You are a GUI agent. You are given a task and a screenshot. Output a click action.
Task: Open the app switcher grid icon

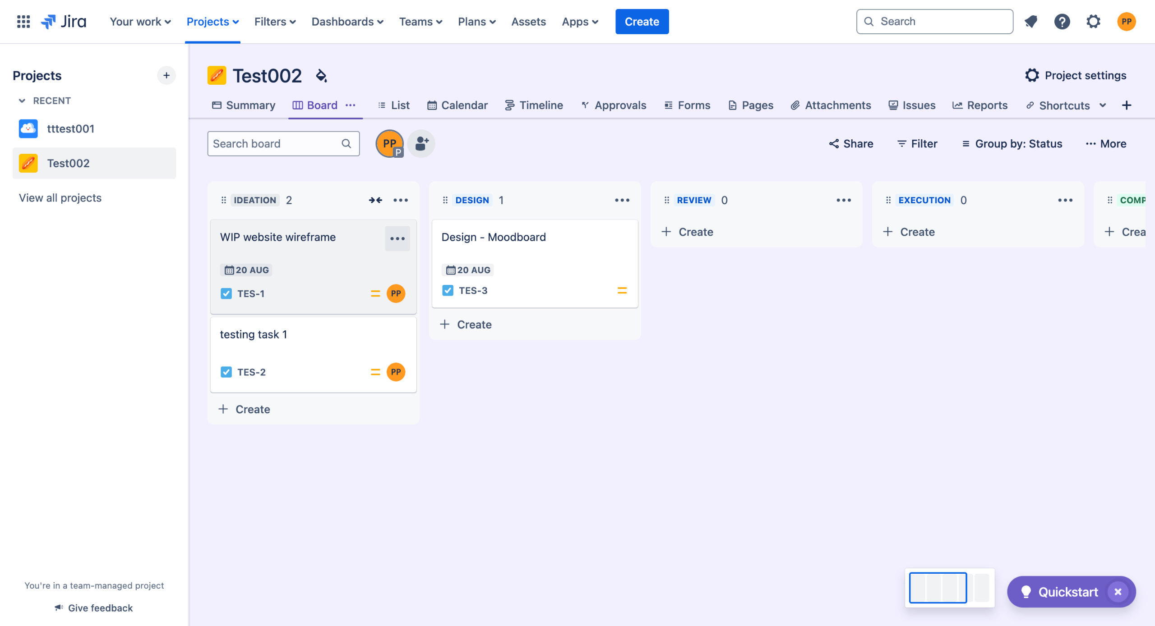click(23, 21)
